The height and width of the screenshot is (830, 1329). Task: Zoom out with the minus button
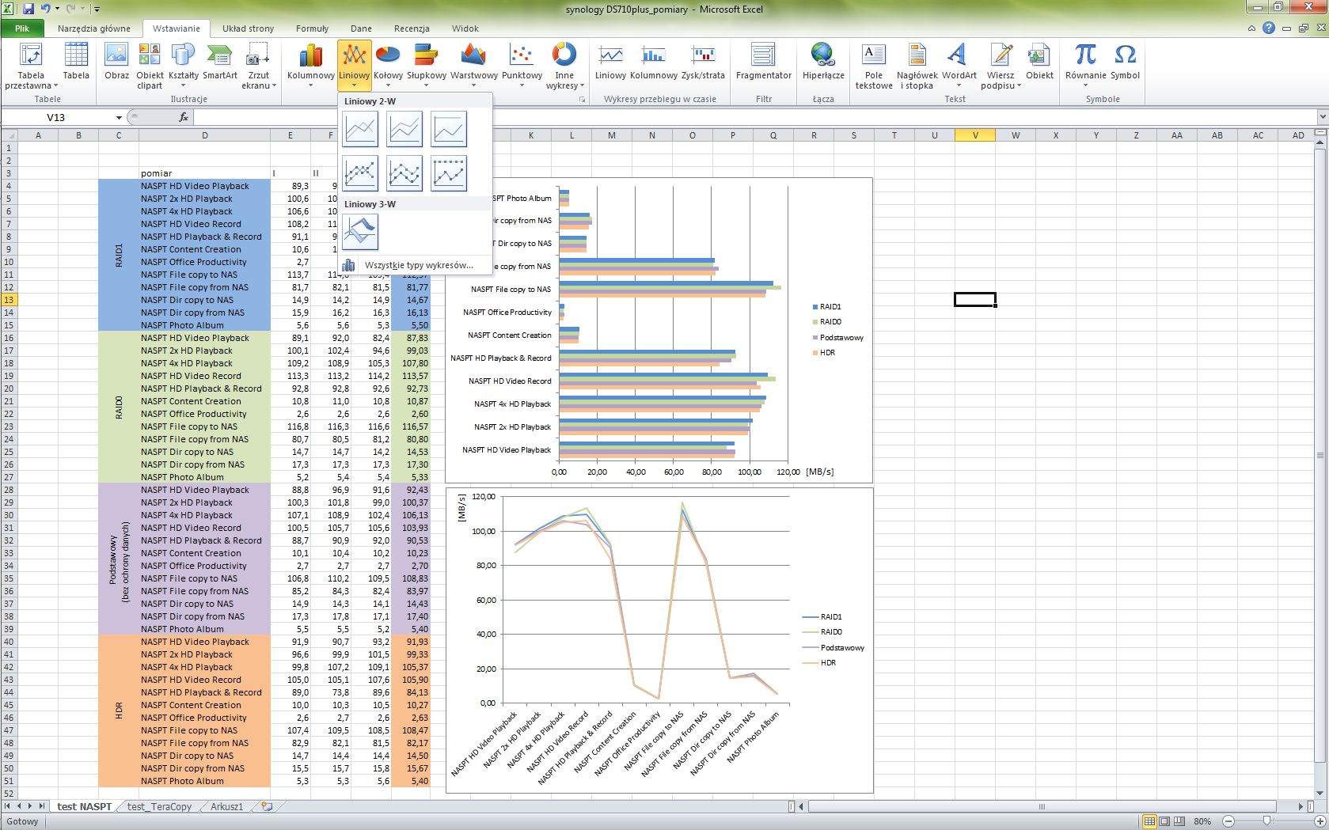1228,821
